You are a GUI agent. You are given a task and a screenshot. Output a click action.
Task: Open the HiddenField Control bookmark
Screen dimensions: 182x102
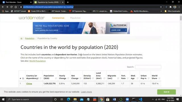119,11
